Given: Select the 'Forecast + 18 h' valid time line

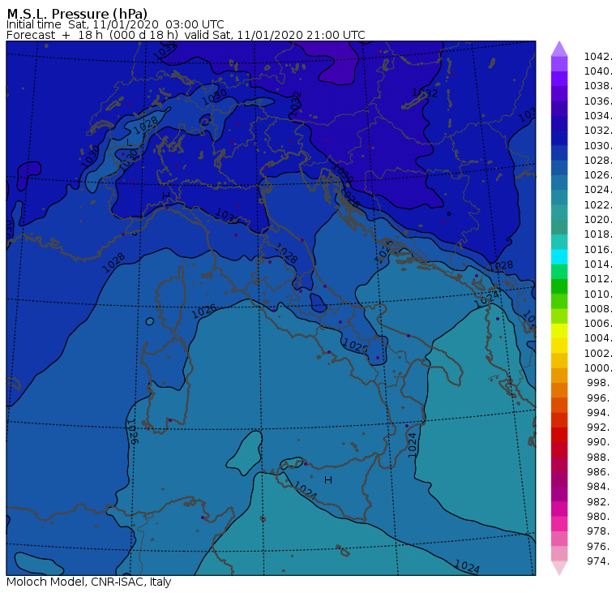Looking at the screenshot, I should [x=186, y=35].
